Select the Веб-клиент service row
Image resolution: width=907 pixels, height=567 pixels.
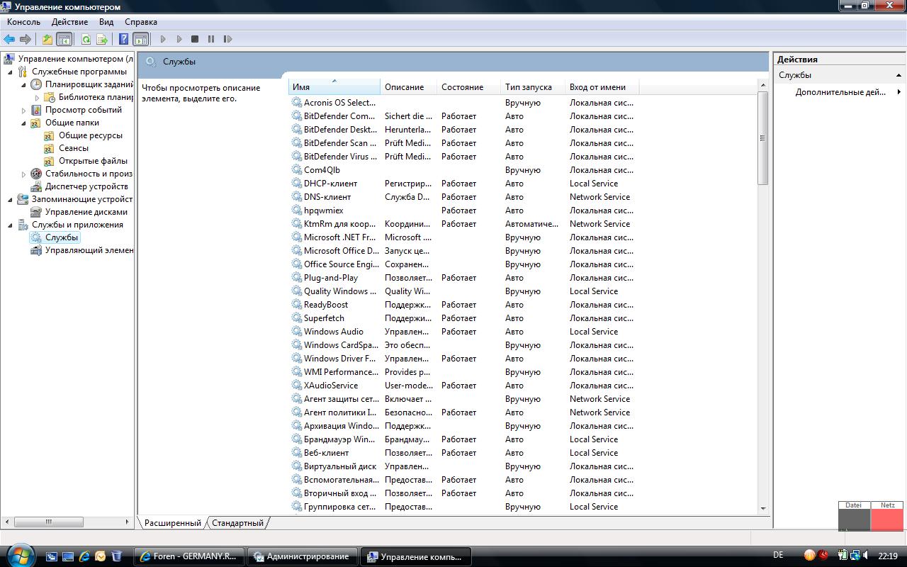(x=463, y=453)
